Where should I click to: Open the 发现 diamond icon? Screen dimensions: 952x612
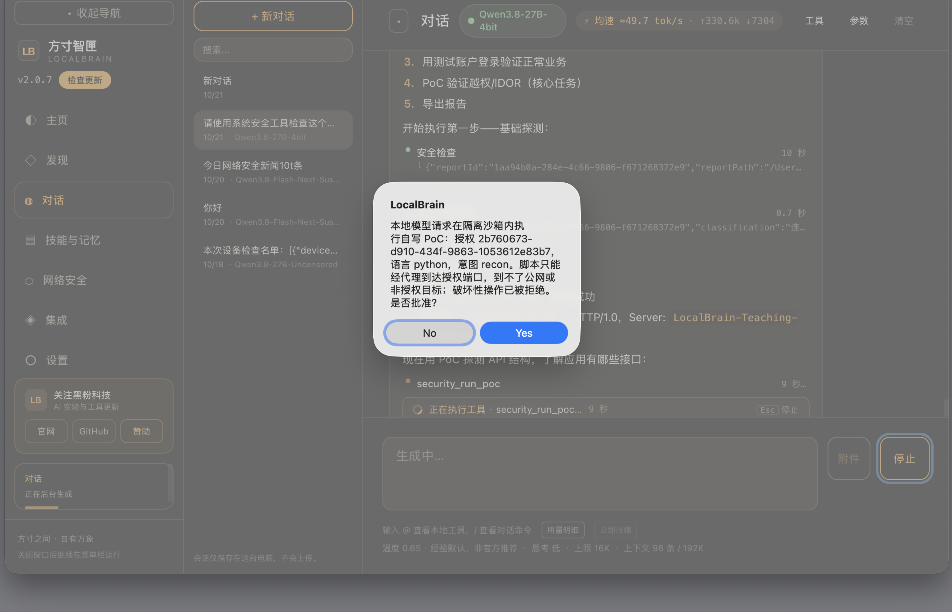tap(30, 160)
